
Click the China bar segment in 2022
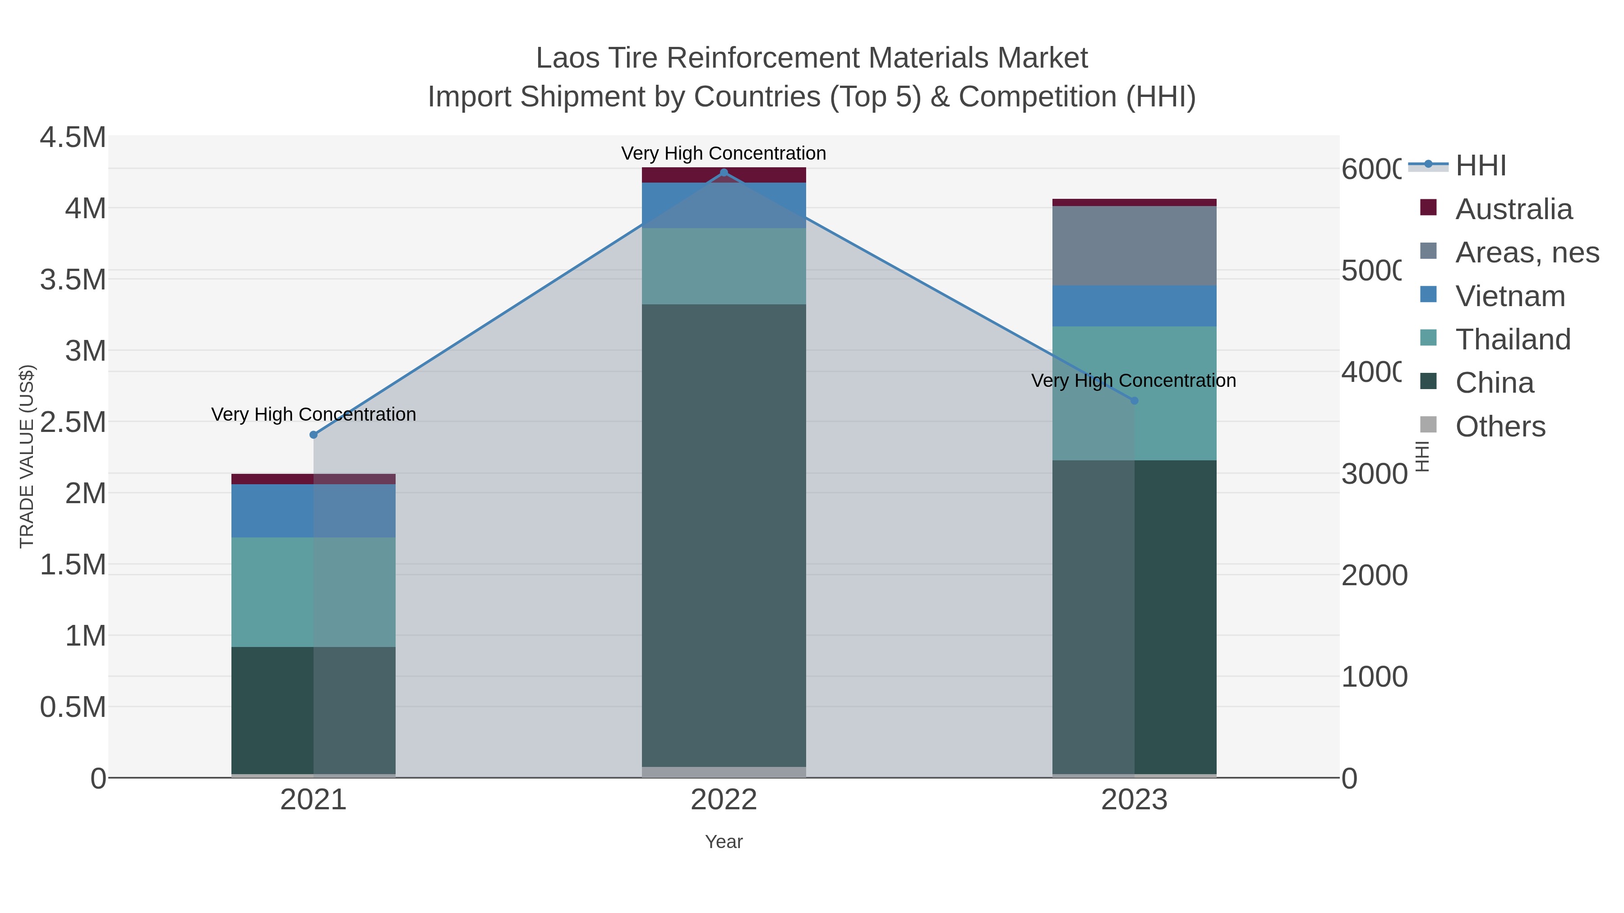[x=724, y=536]
